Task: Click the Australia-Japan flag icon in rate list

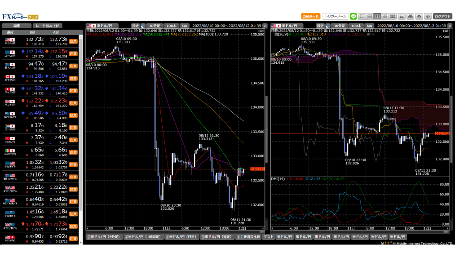Action: tap(10, 64)
